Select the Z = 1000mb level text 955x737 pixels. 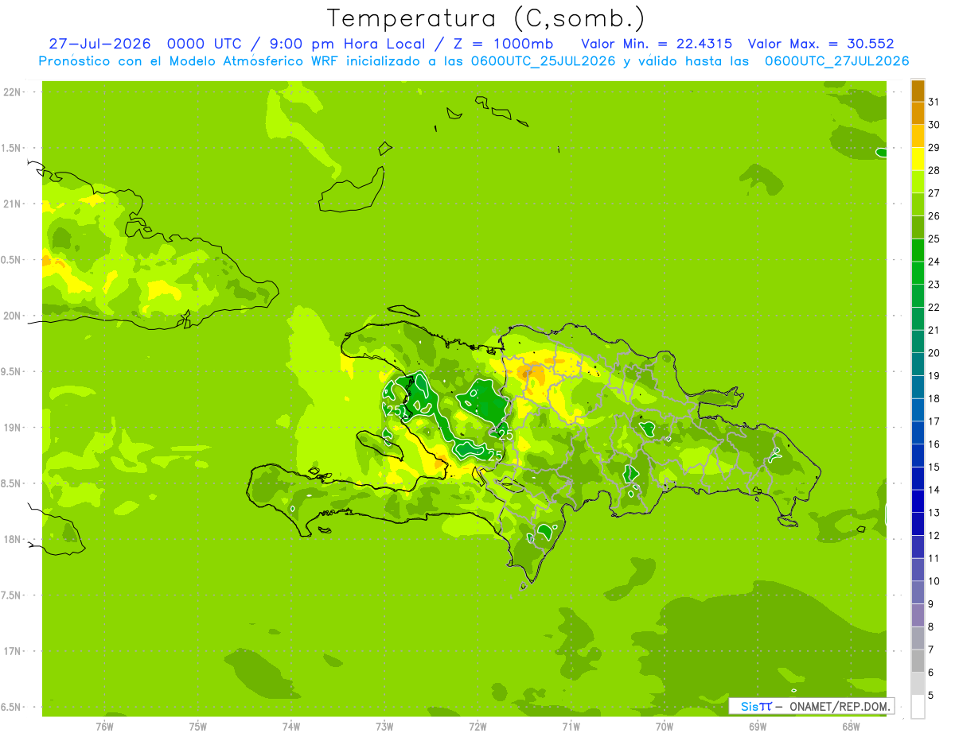pyautogui.click(x=500, y=44)
